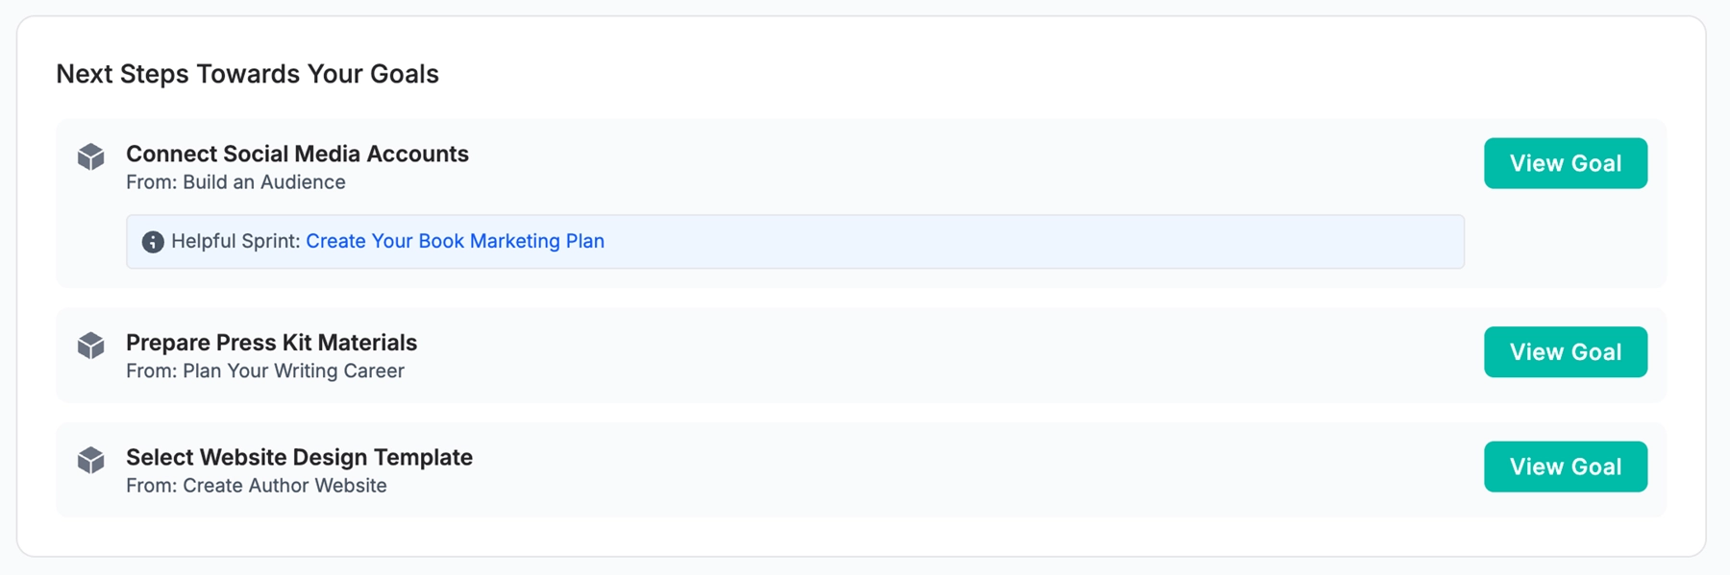Select the Prepare Press Kit Materials title
The width and height of the screenshot is (1730, 575).
271,343
